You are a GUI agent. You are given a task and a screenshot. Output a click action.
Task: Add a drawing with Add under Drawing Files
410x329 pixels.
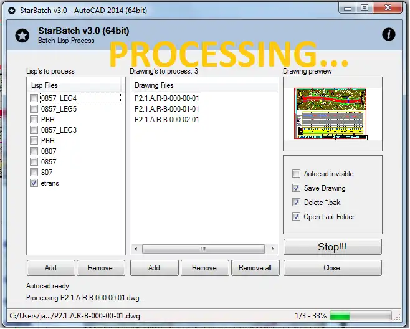[x=155, y=268]
